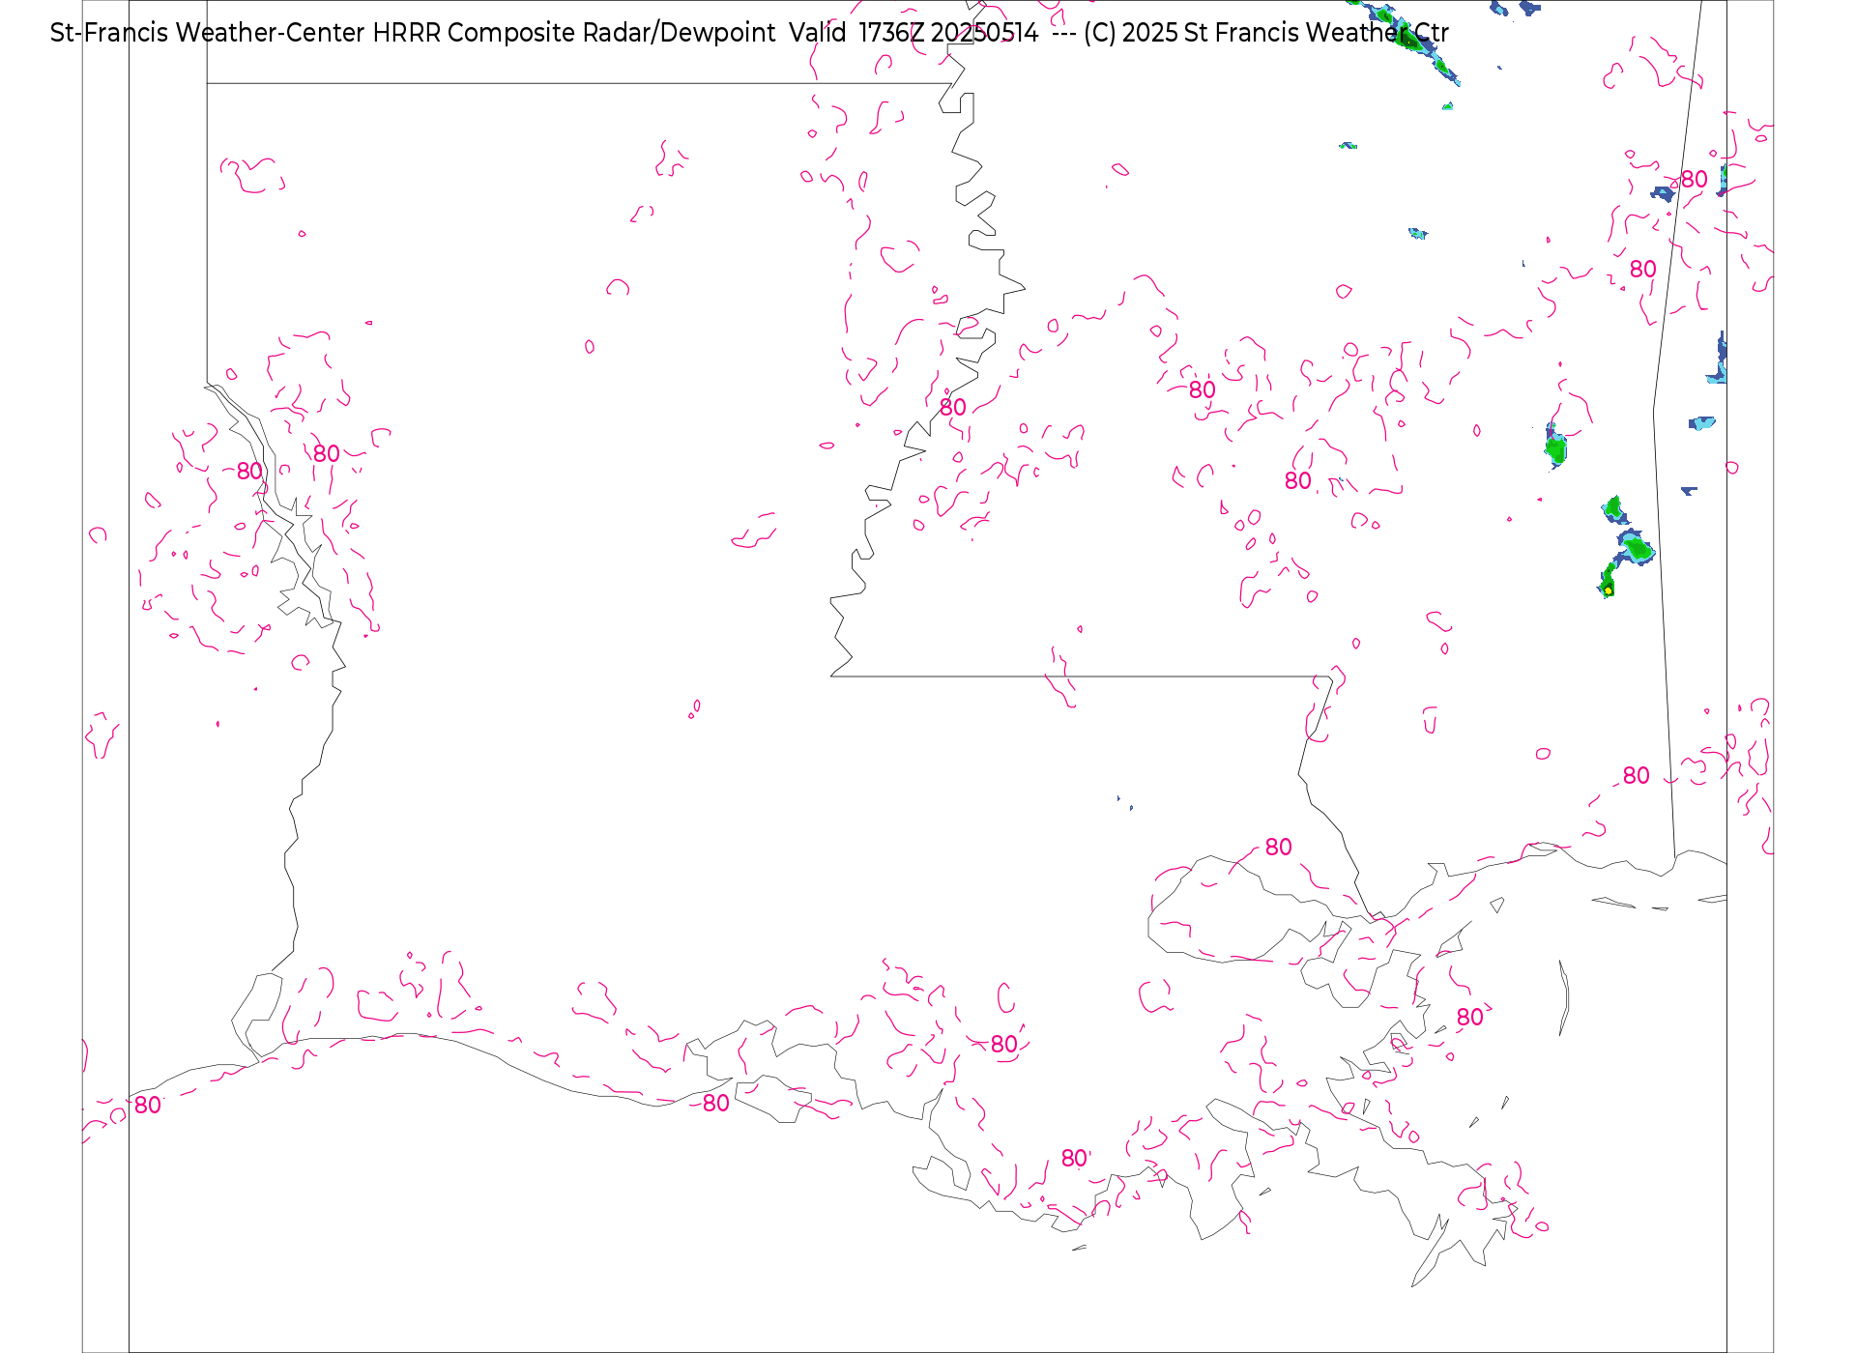1856x1353 pixels.
Task: Click the "(C) 2025 St Francis Weather Ctr" copyright
Action: (1265, 33)
